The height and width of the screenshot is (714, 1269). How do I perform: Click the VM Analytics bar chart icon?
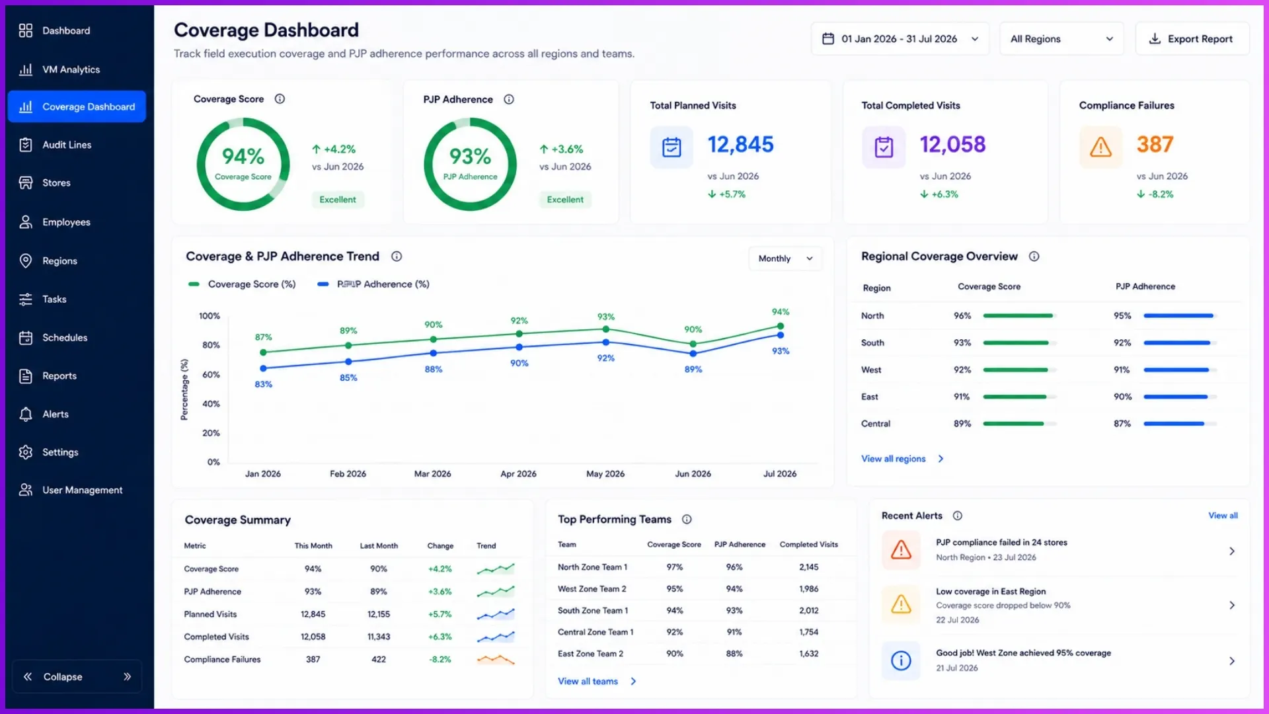click(26, 69)
